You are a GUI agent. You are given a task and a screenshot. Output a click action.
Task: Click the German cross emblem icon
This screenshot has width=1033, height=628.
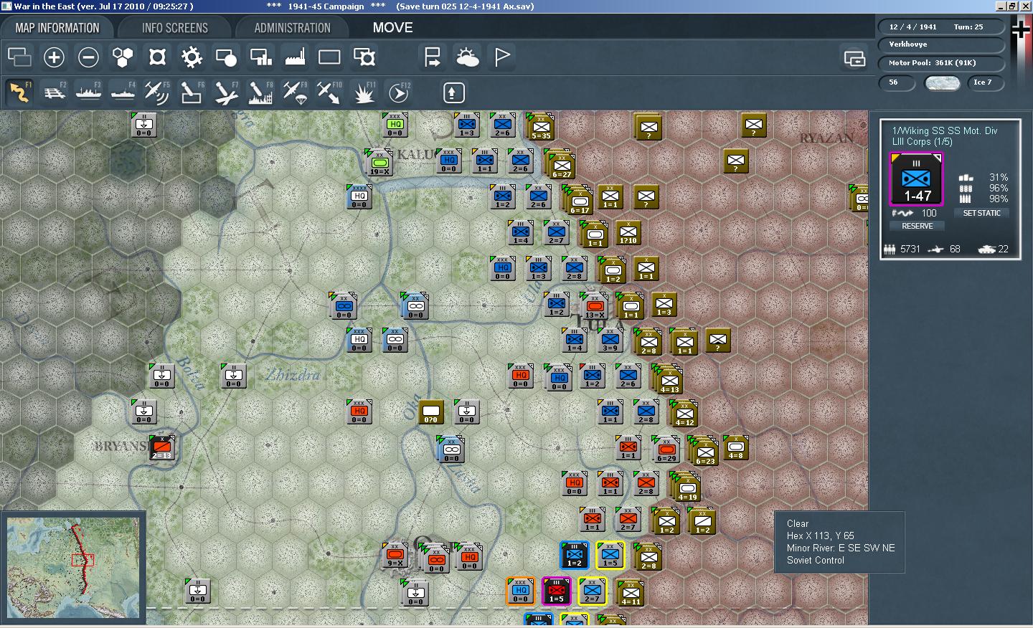(1020, 29)
